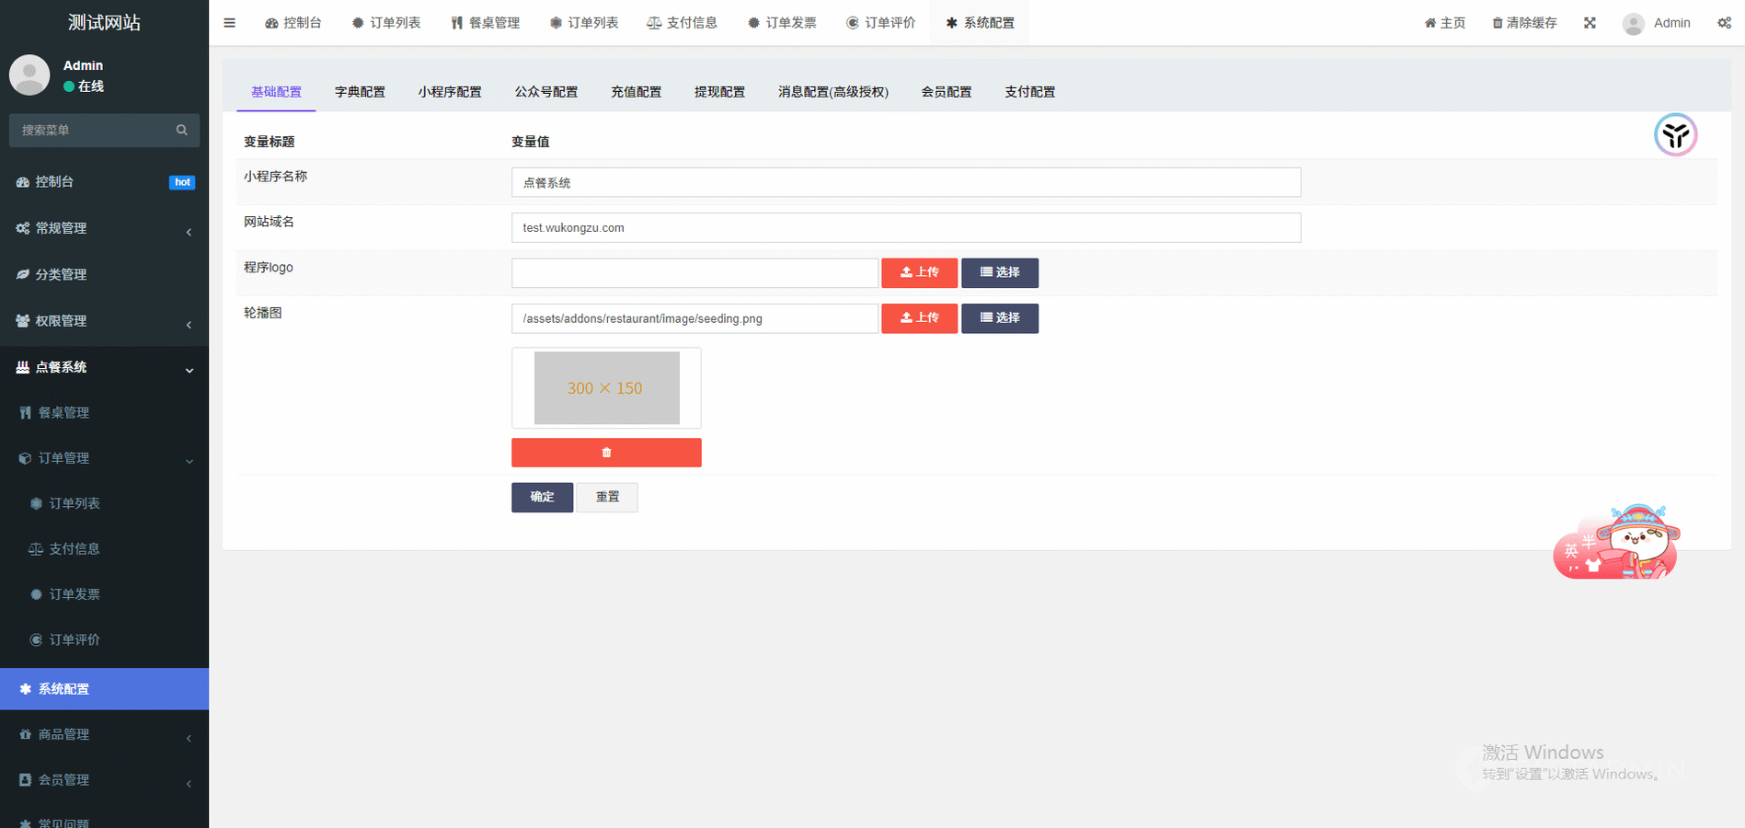Open the settings gears icon top right
This screenshot has height=828, width=1745.
pos(1724,23)
